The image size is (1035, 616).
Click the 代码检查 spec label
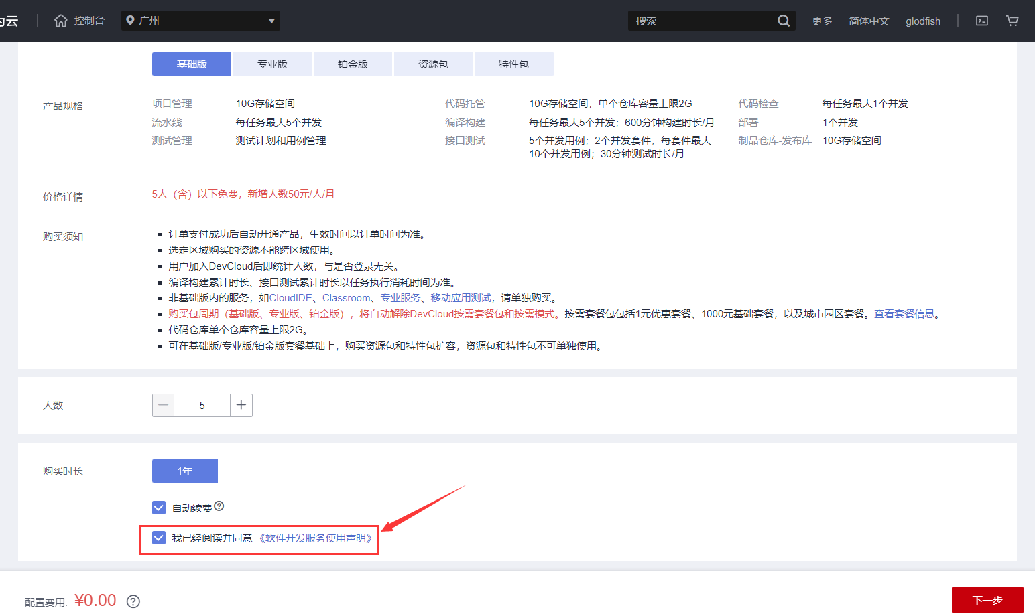(x=759, y=104)
